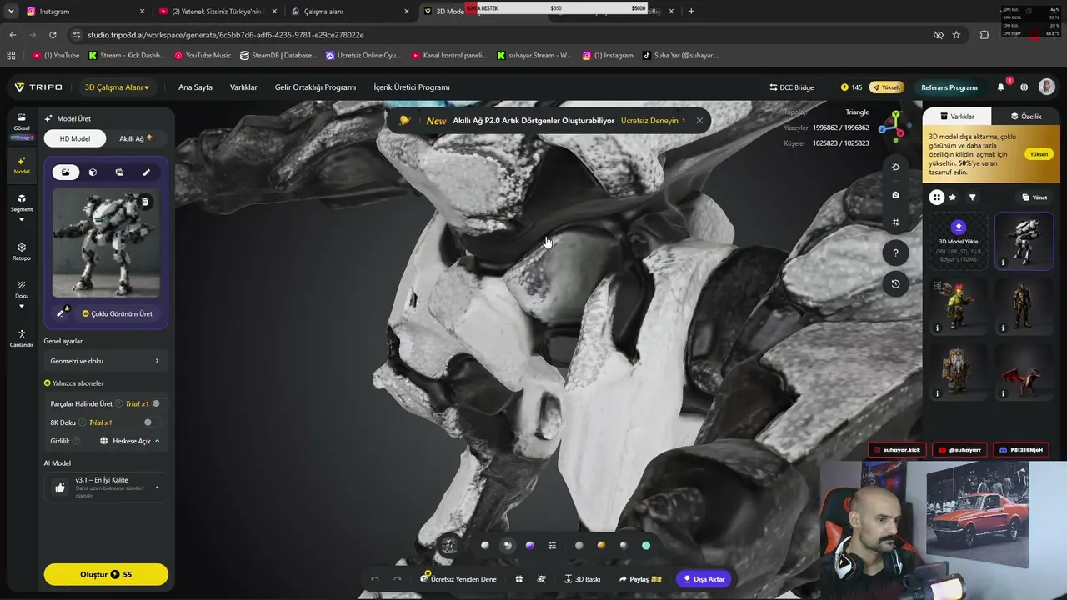Show favorites with the star filter

(x=953, y=197)
